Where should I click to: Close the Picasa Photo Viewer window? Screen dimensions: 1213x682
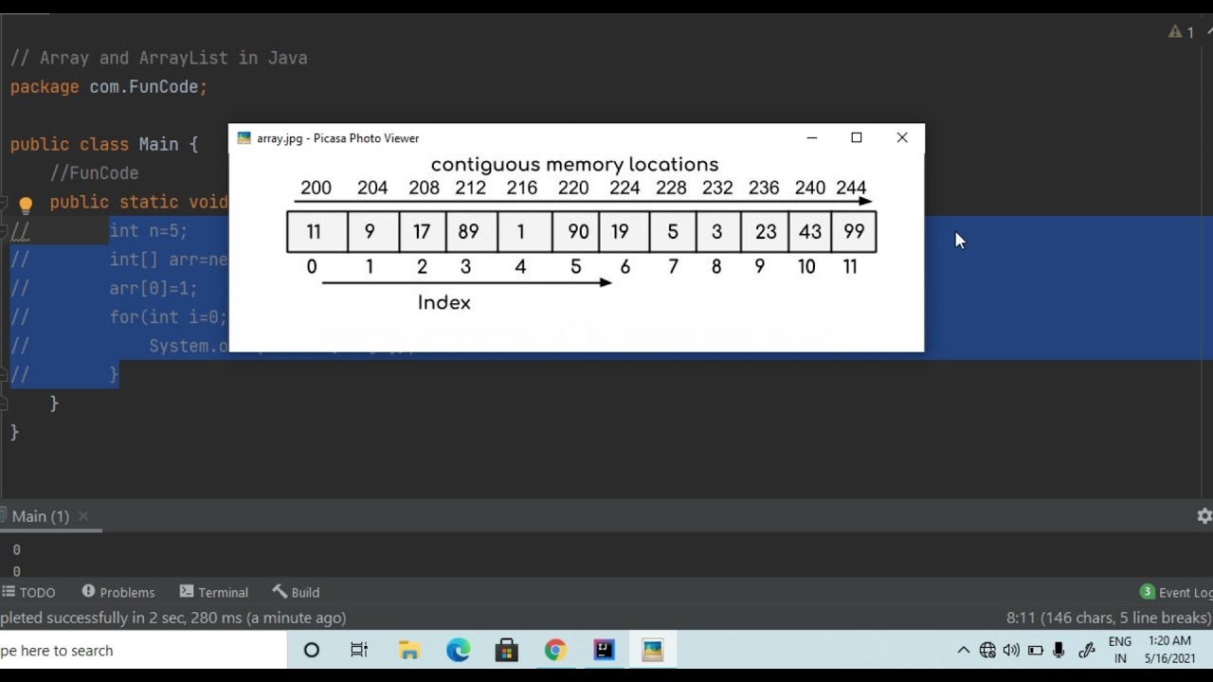pyautogui.click(x=902, y=138)
